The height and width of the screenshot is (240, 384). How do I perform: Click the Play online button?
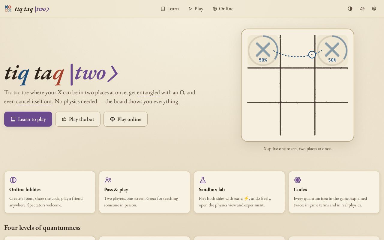click(125, 119)
